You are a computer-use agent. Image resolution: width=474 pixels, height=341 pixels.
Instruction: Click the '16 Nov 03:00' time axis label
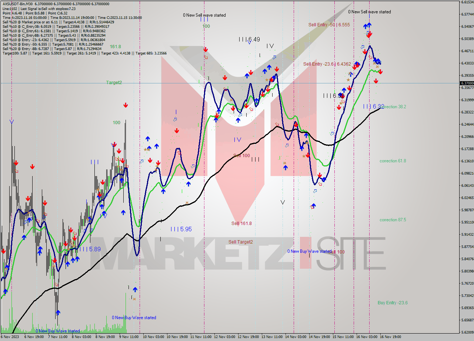[367, 337]
